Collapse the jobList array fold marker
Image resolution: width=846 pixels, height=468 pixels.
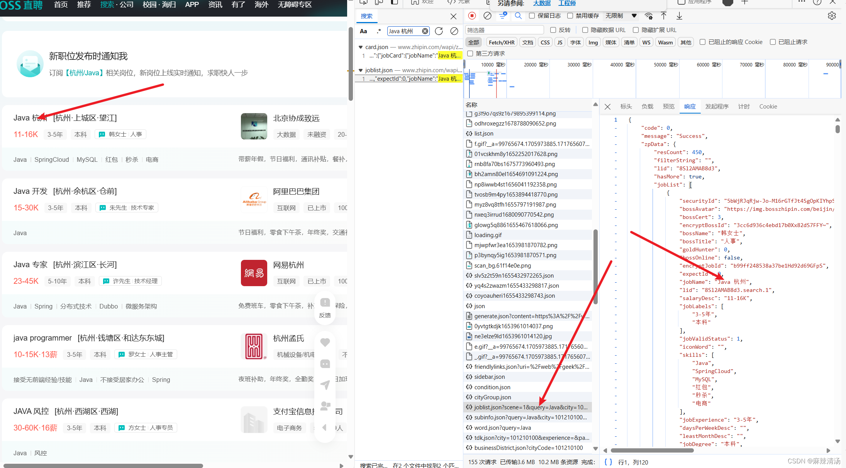[x=616, y=185]
